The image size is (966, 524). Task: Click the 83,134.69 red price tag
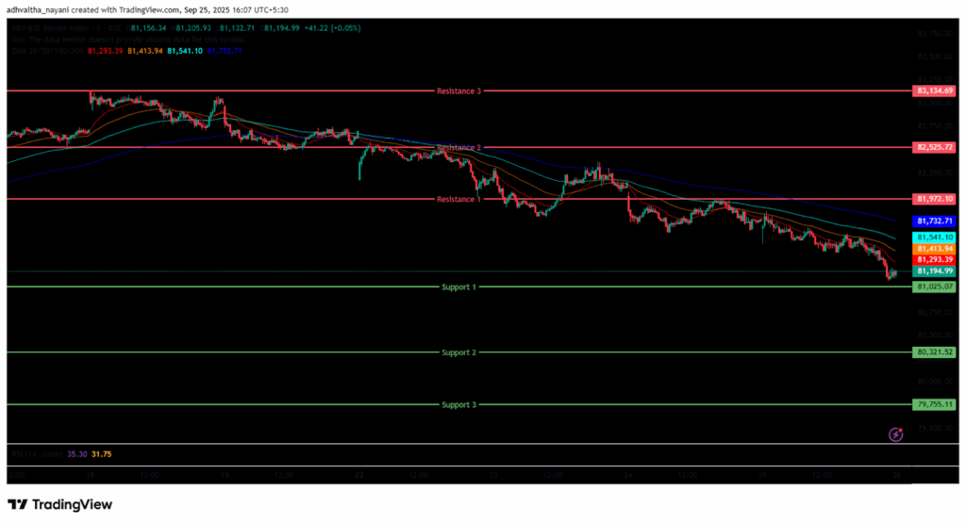(934, 91)
